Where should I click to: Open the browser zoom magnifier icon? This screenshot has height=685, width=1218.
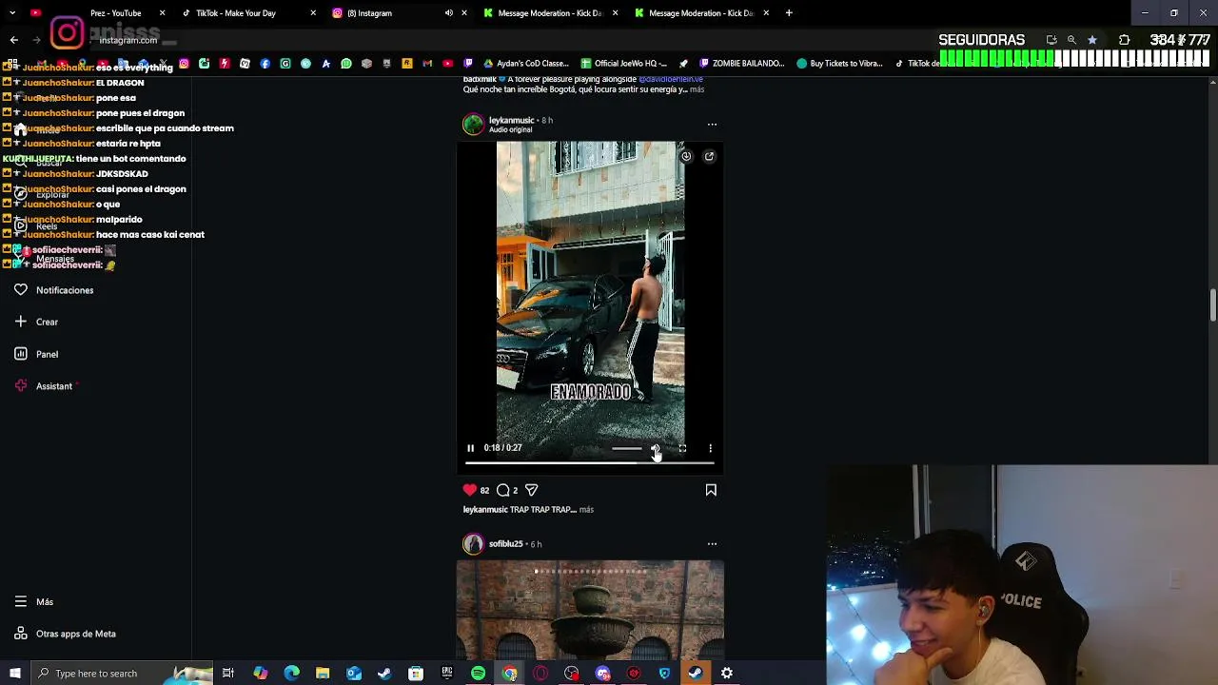(1071, 40)
